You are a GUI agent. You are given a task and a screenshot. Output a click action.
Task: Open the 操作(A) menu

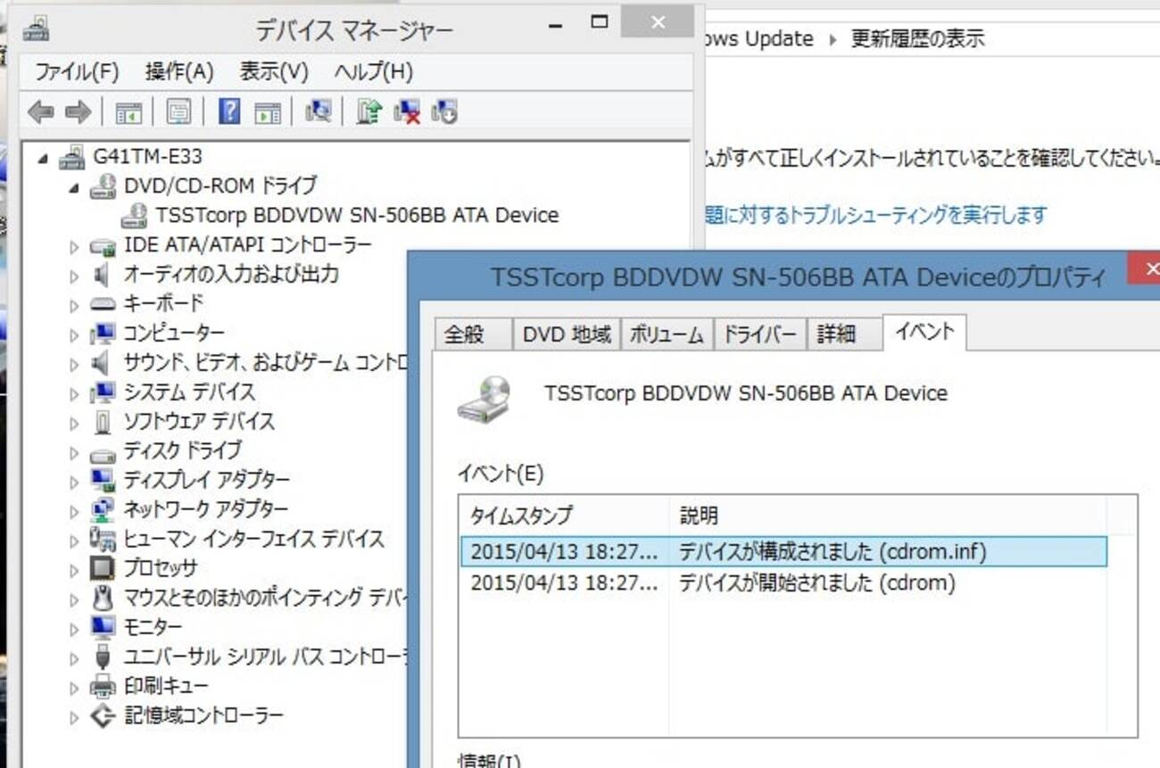pyautogui.click(x=179, y=71)
